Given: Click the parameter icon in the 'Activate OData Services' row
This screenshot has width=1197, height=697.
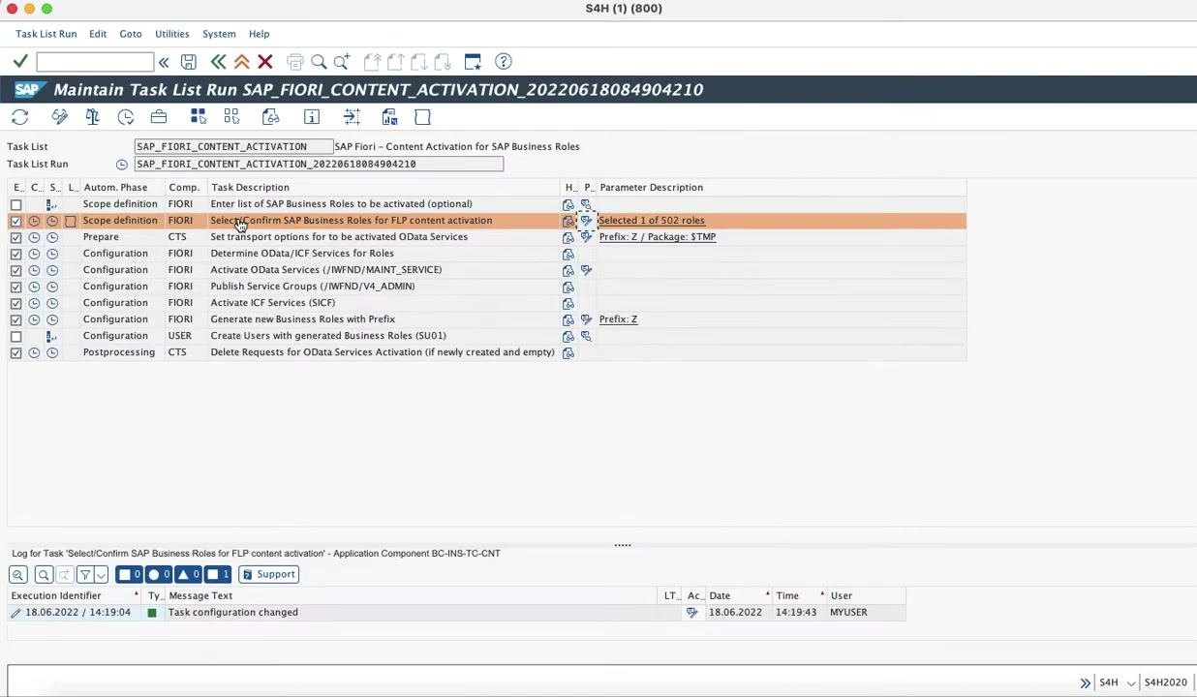Looking at the screenshot, I should point(586,270).
